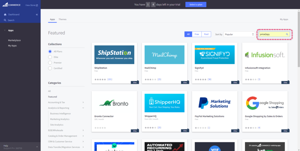
Task: Click ShipStation star rating
Action: 100,79
